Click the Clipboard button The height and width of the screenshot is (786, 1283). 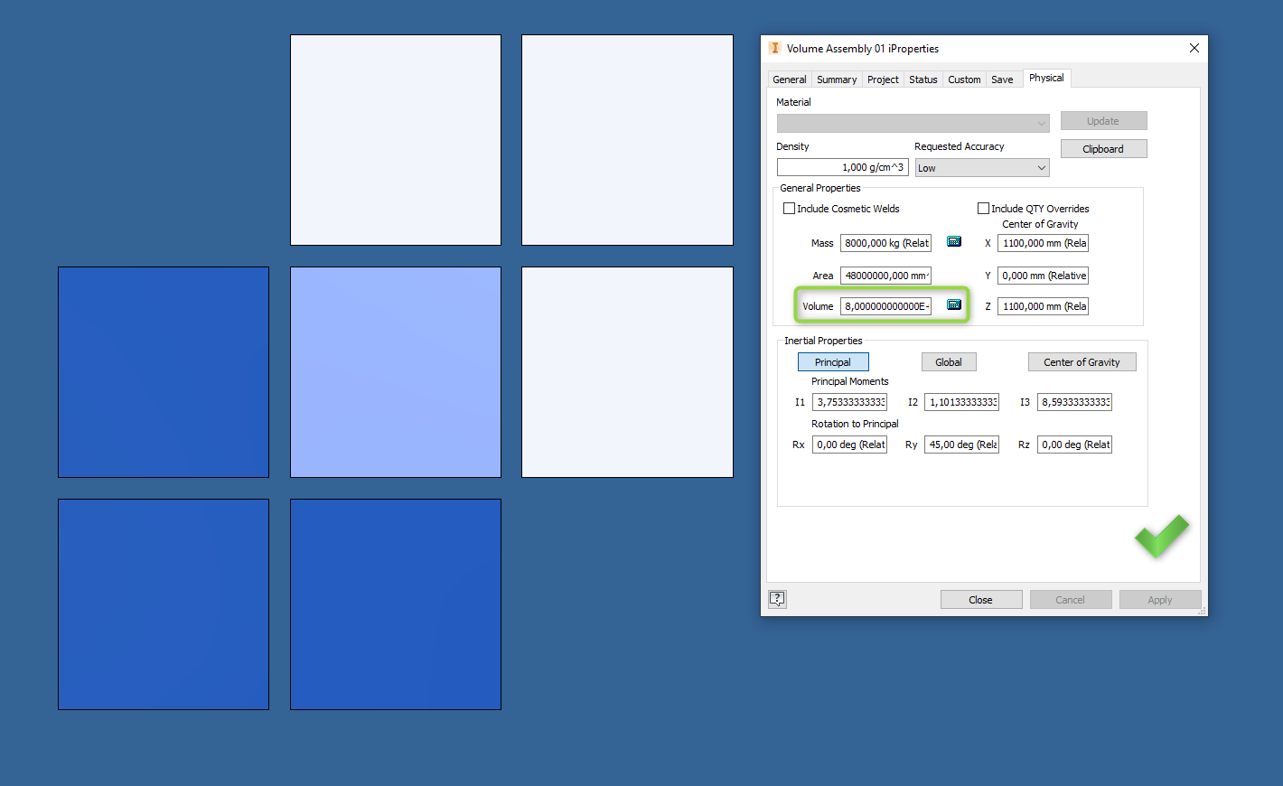coord(1103,149)
